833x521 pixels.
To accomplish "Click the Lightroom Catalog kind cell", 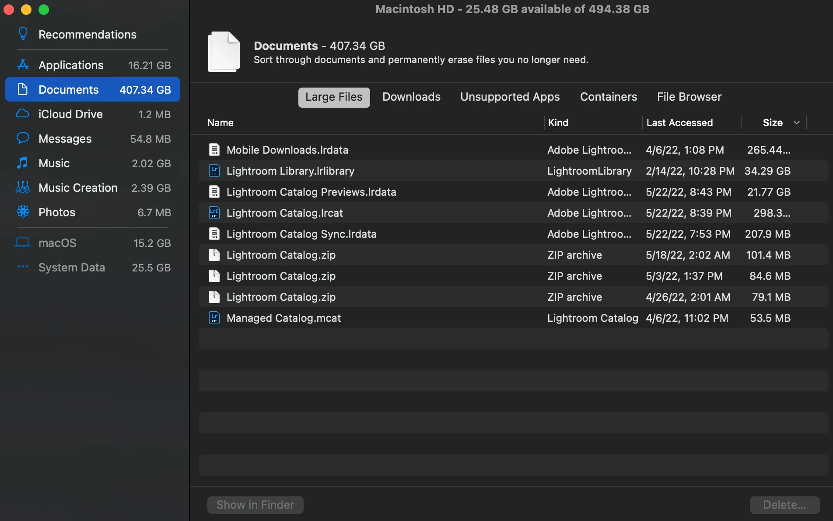I will [x=593, y=318].
